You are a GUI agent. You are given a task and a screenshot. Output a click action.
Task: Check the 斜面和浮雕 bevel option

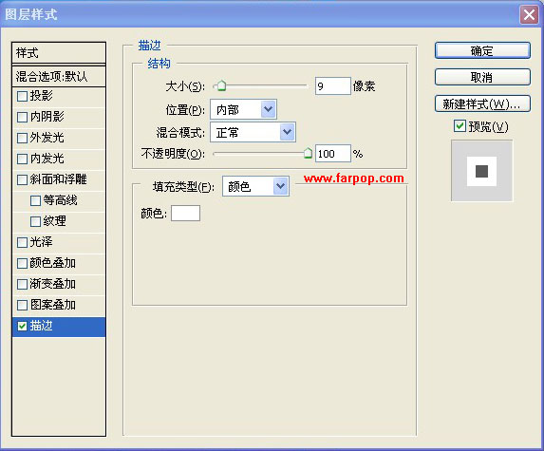click(x=22, y=179)
